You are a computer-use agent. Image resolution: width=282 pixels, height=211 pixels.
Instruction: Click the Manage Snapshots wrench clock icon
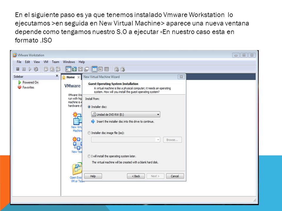[x=58, y=69]
